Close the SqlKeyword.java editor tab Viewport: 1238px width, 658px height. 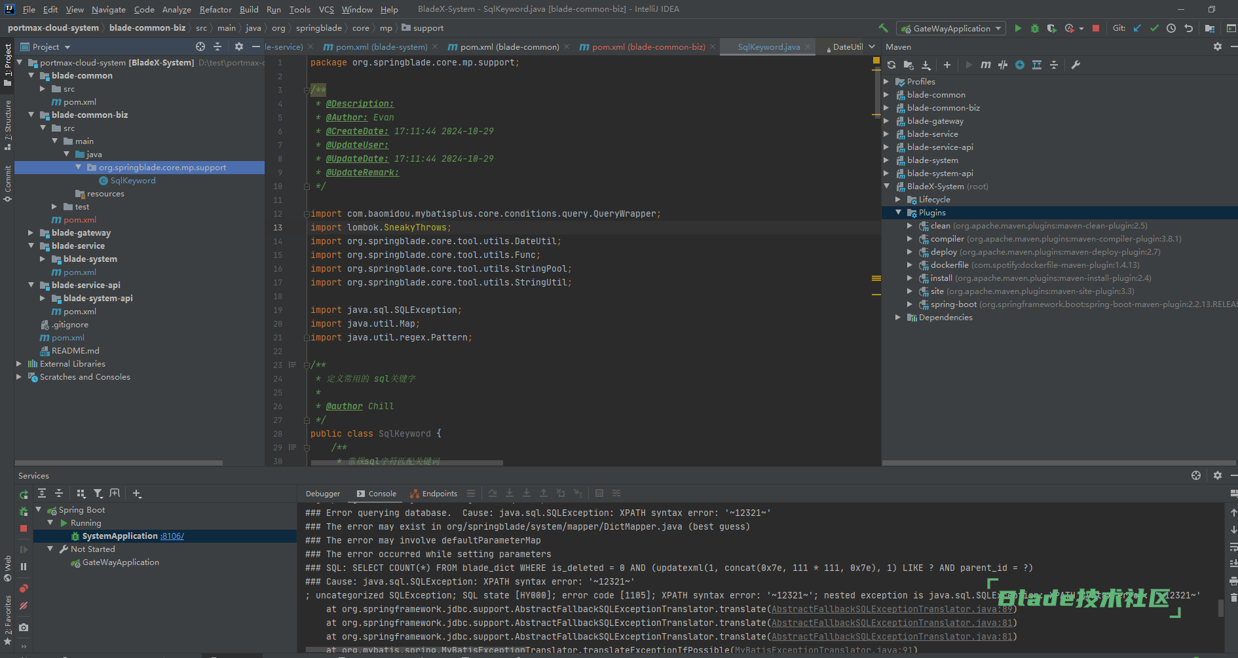808,46
